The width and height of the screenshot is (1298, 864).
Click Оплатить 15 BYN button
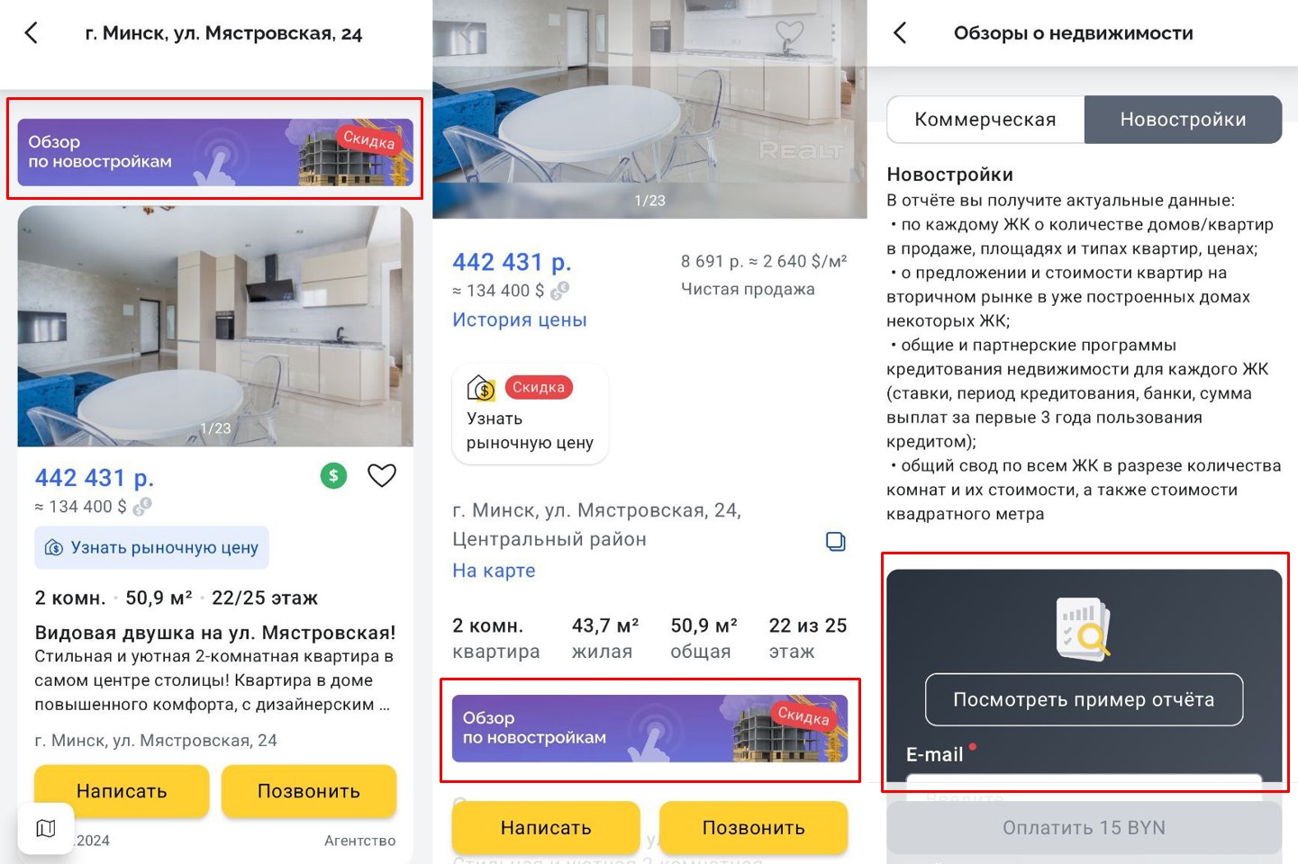[x=1084, y=827]
